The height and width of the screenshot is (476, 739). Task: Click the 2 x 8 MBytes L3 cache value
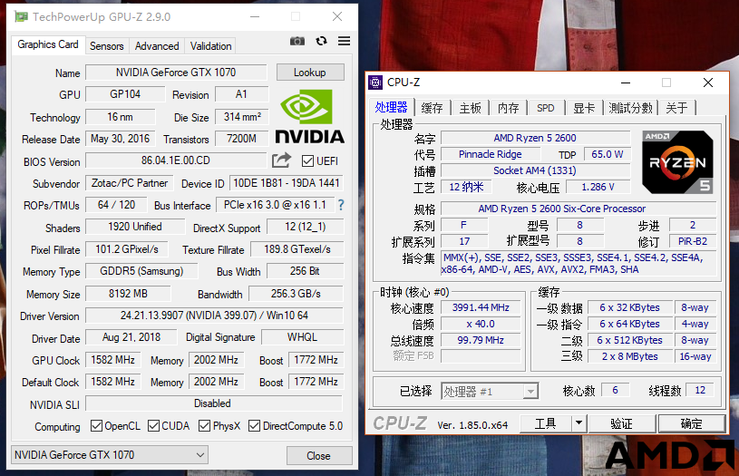[629, 356]
